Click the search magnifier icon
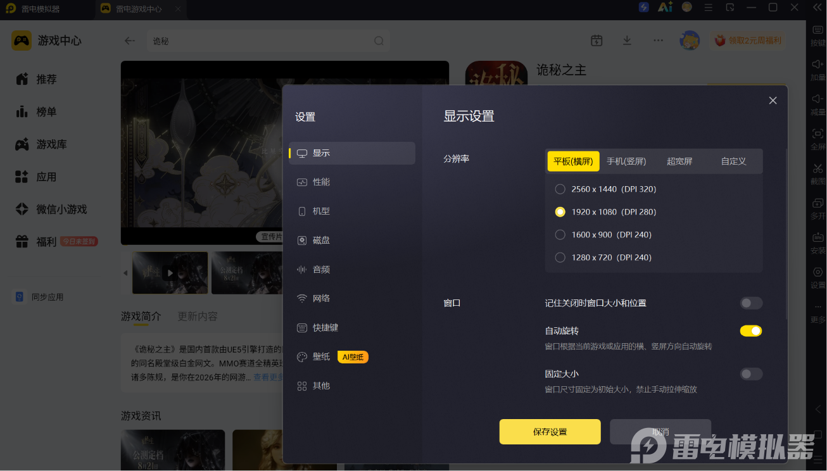 (x=379, y=41)
